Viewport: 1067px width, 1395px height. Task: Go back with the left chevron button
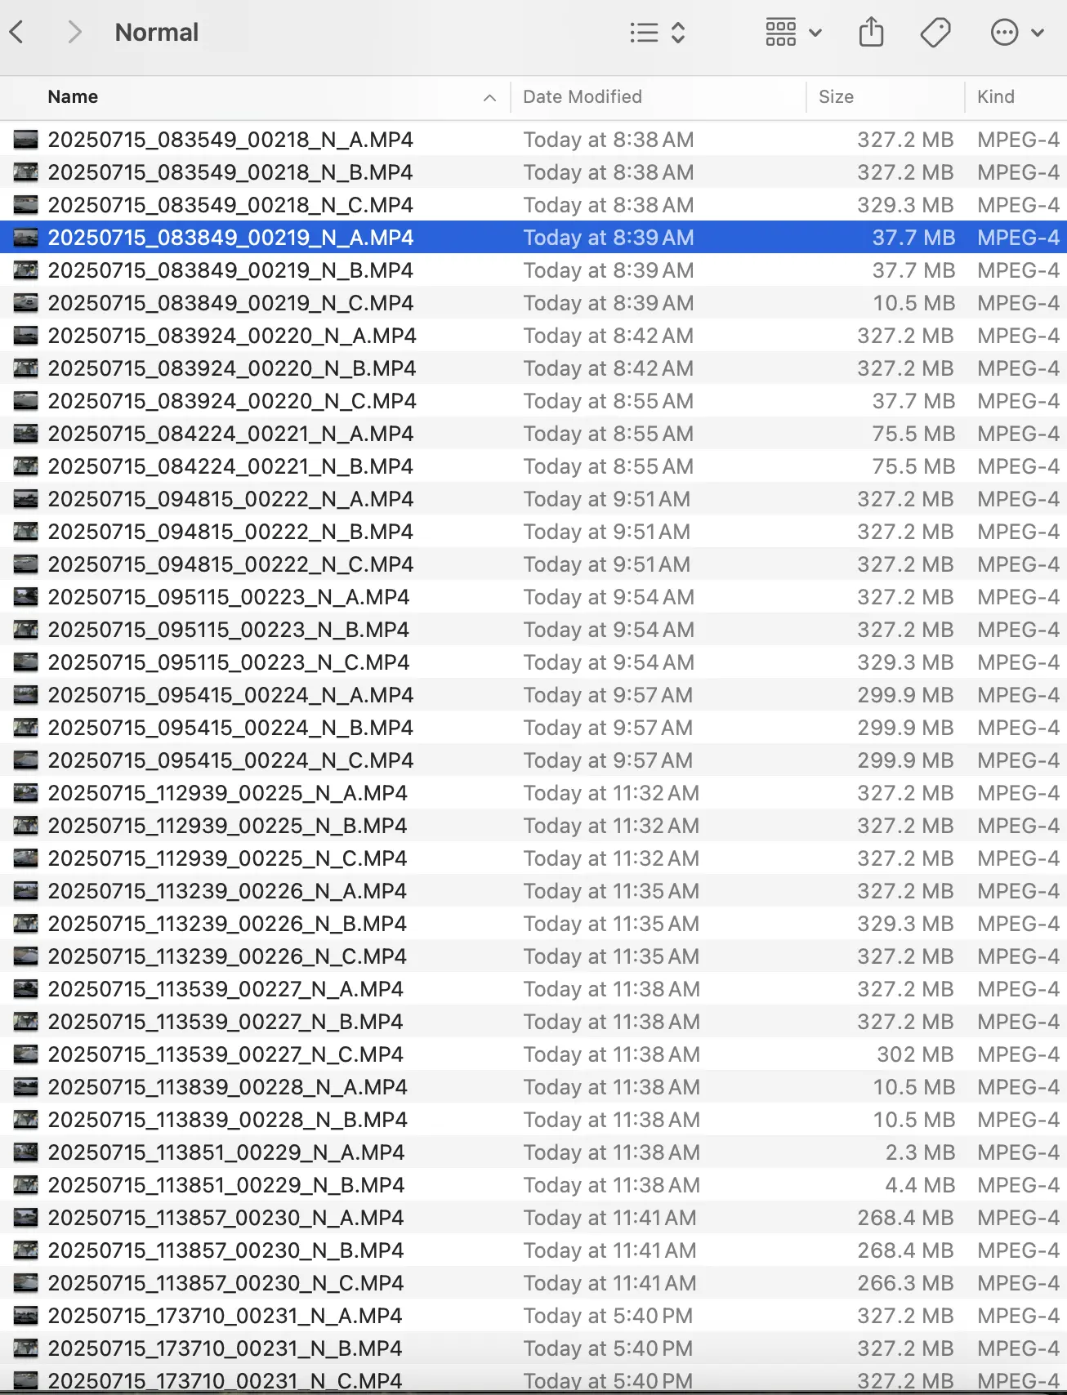(16, 33)
